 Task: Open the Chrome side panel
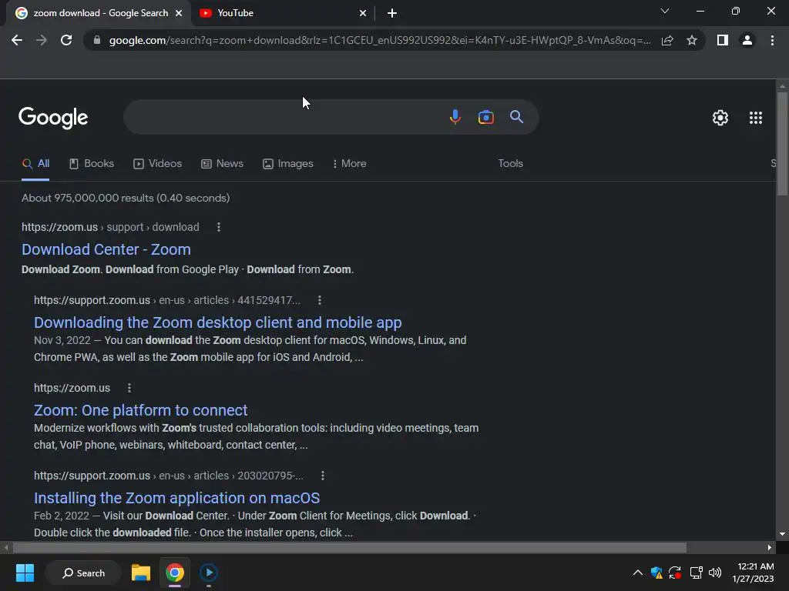pyautogui.click(x=723, y=40)
